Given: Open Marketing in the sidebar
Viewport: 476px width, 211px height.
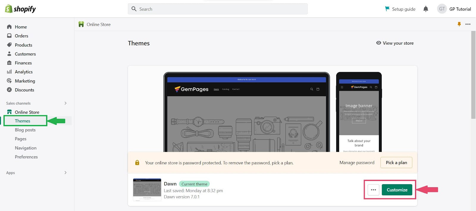Looking at the screenshot, I should [x=25, y=81].
